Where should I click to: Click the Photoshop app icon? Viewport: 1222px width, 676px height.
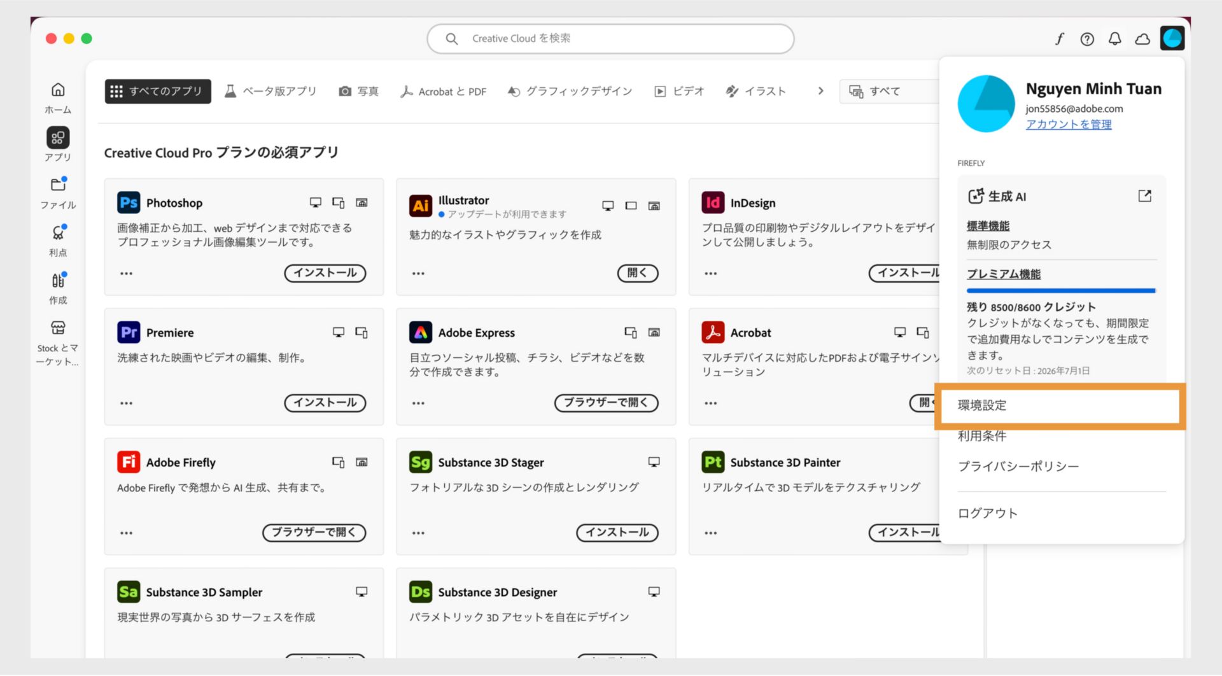(129, 202)
